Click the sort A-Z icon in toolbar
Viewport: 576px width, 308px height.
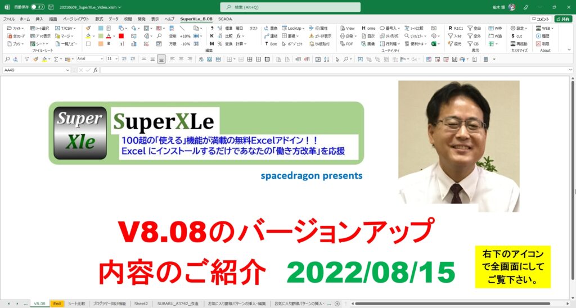tap(327, 59)
